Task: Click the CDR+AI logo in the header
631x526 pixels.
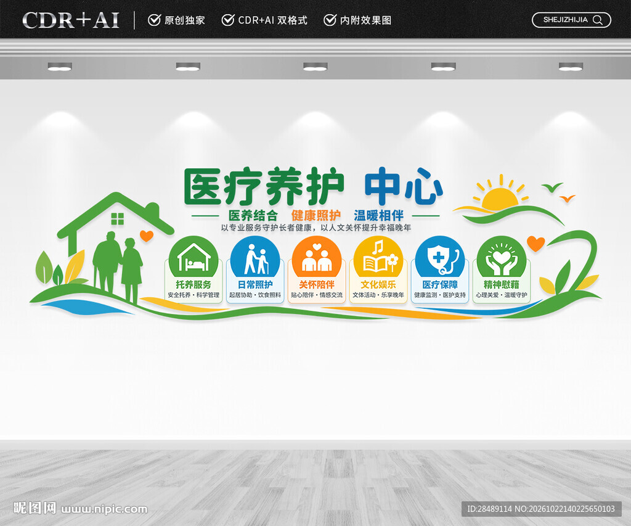Action: 71,20
